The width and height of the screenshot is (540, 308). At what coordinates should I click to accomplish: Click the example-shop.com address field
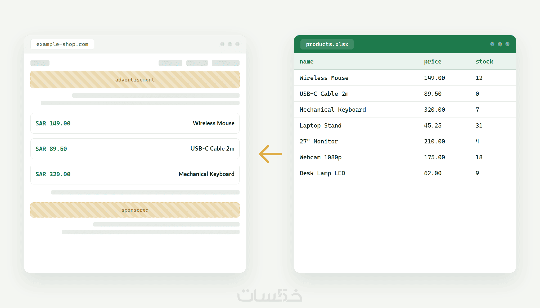click(x=62, y=44)
